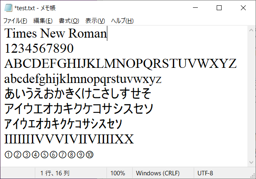256x179 pixels.
Task: Click the UTF-8 encoding status entry
Action: (205, 173)
